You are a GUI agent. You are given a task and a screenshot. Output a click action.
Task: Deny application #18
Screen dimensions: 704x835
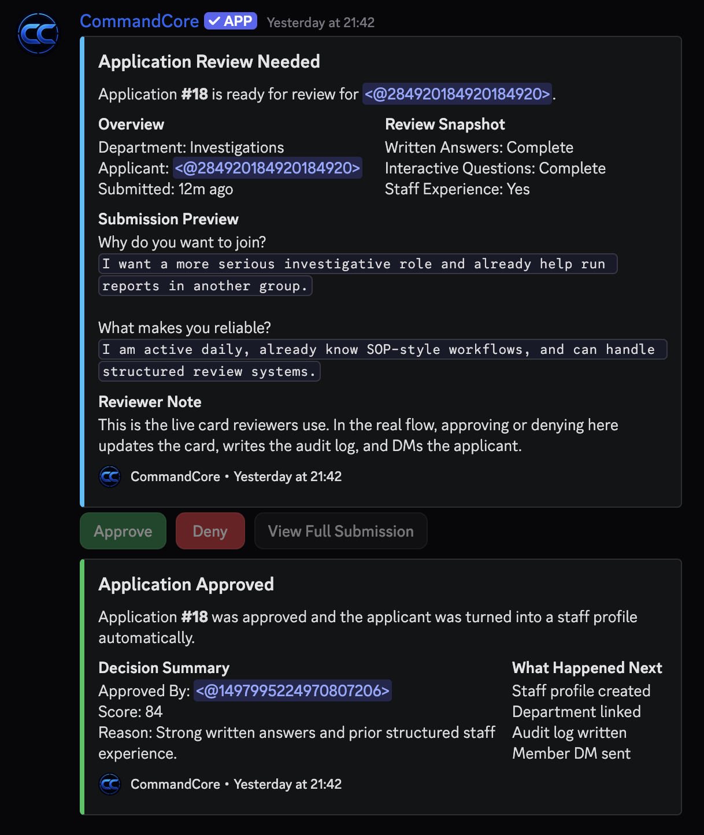[x=210, y=530]
